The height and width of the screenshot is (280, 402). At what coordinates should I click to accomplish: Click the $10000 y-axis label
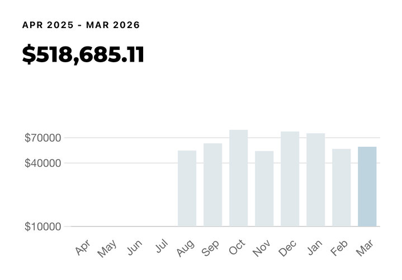coord(43,227)
